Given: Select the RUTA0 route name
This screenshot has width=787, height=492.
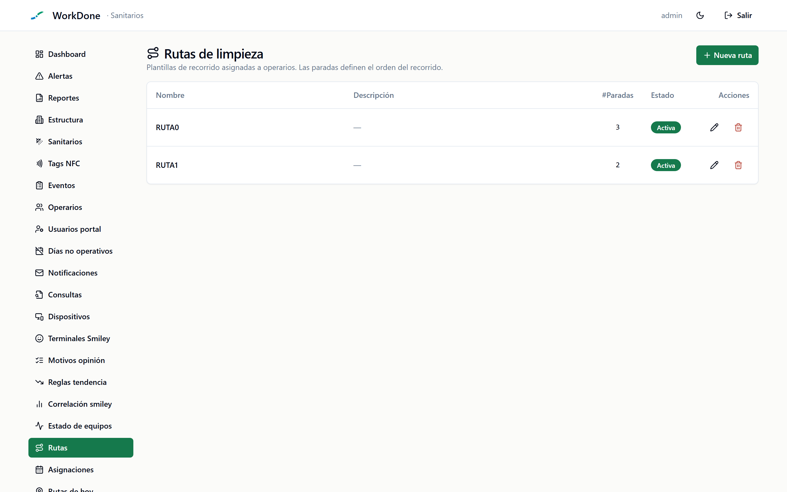Looking at the screenshot, I should pyautogui.click(x=167, y=127).
